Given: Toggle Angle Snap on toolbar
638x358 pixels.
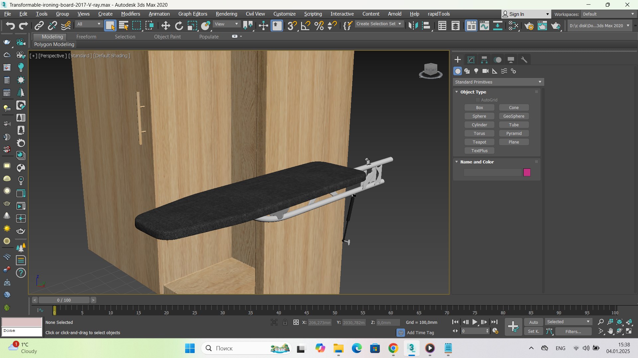Looking at the screenshot, I should point(305,26).
